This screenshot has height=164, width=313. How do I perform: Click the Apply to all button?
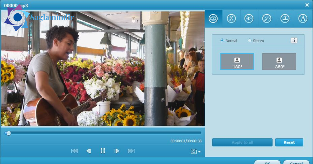[x=242, y=142]
